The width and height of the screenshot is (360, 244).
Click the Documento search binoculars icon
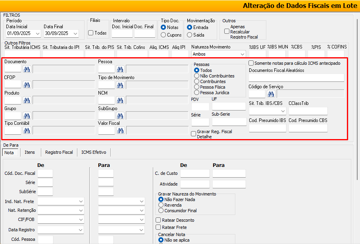(x=27, y=70)
